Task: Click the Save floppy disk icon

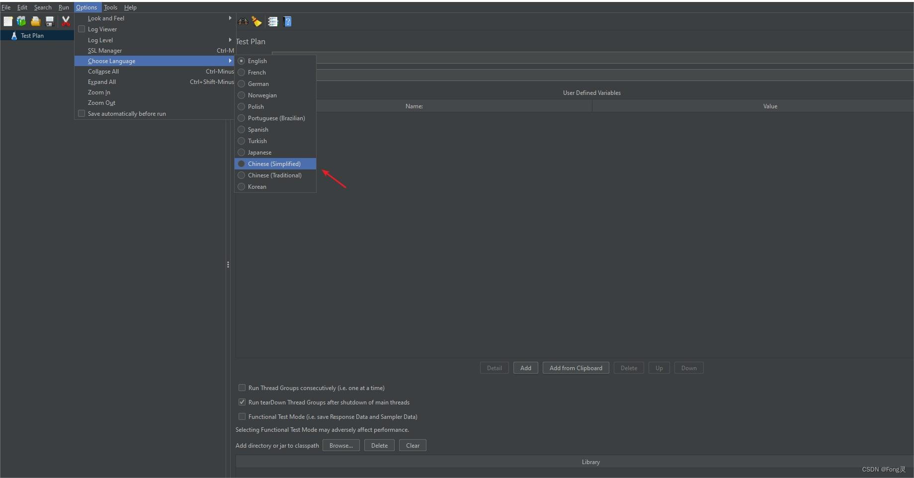Action: tap(50, 21)
